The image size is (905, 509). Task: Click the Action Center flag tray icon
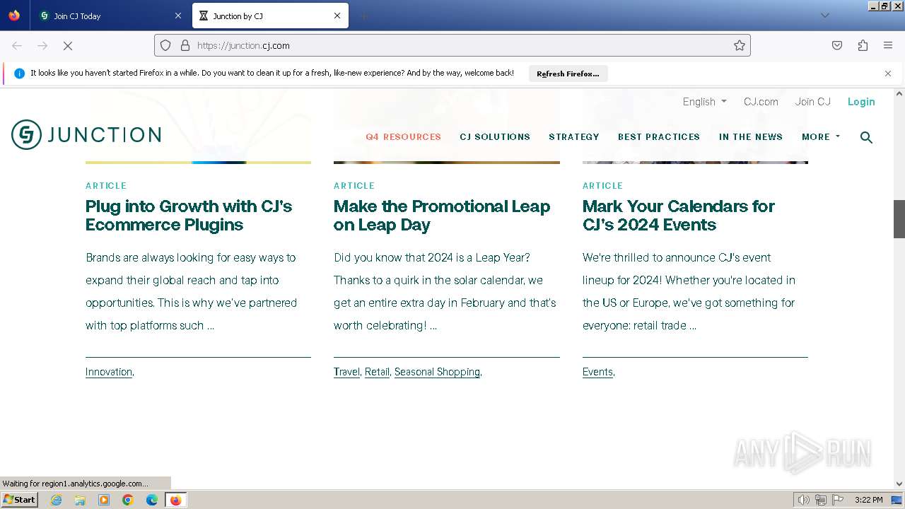838,500
